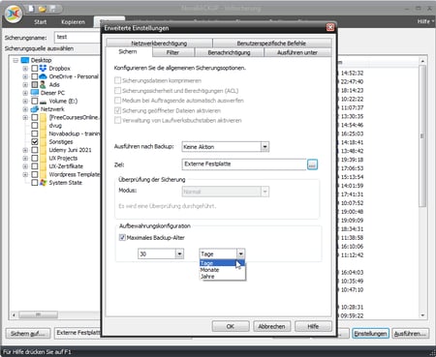This screenshot has width=436, height=357.
Task: Expand the UX-Zertifikate tree node
Action: click(x=25, y=166)
